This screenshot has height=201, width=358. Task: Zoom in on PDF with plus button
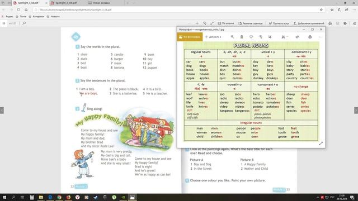click(197, 23)
